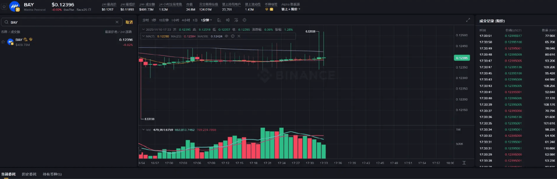This screenshot has height=179, width=557.
Task: Collapse the OHLC info row chevron
Action: click(x=143, y=29)
